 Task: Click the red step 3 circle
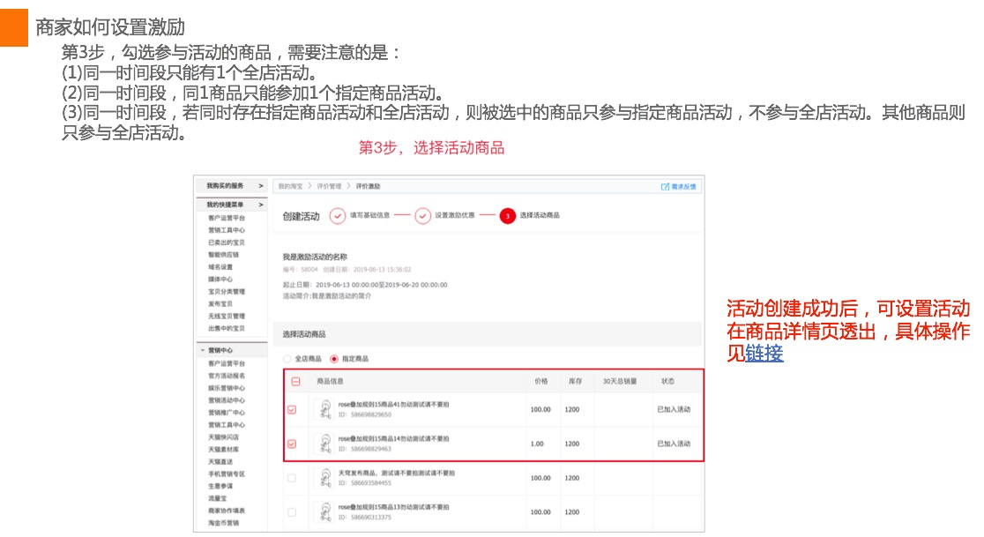point(507,216)
